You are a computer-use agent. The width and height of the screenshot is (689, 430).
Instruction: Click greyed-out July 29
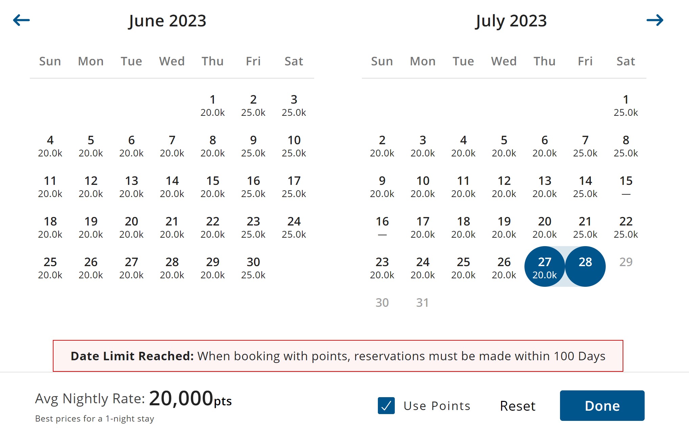pyautogui.click(x=626, y=262)
